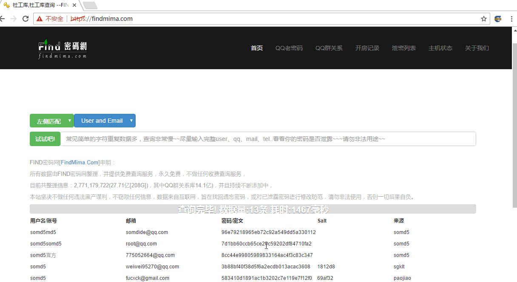Screen dimensions: 517x282
Task: Select email 775052664@qq.com
Action: coord(150,255)
